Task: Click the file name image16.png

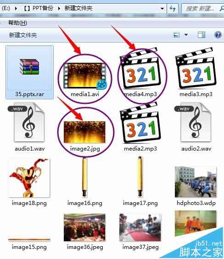Action: [x=84, y=203]
